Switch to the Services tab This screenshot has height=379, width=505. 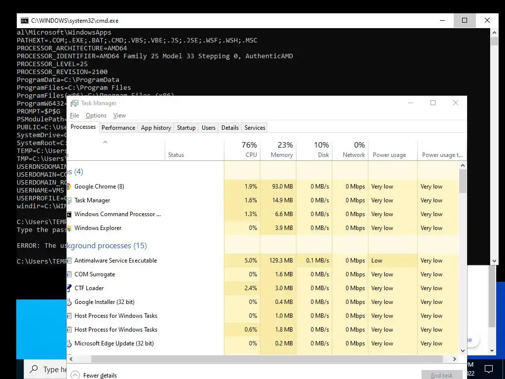tap(255, 128)
